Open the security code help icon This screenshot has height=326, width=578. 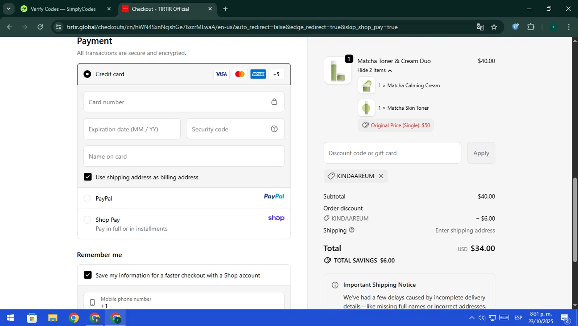[274, 129]
